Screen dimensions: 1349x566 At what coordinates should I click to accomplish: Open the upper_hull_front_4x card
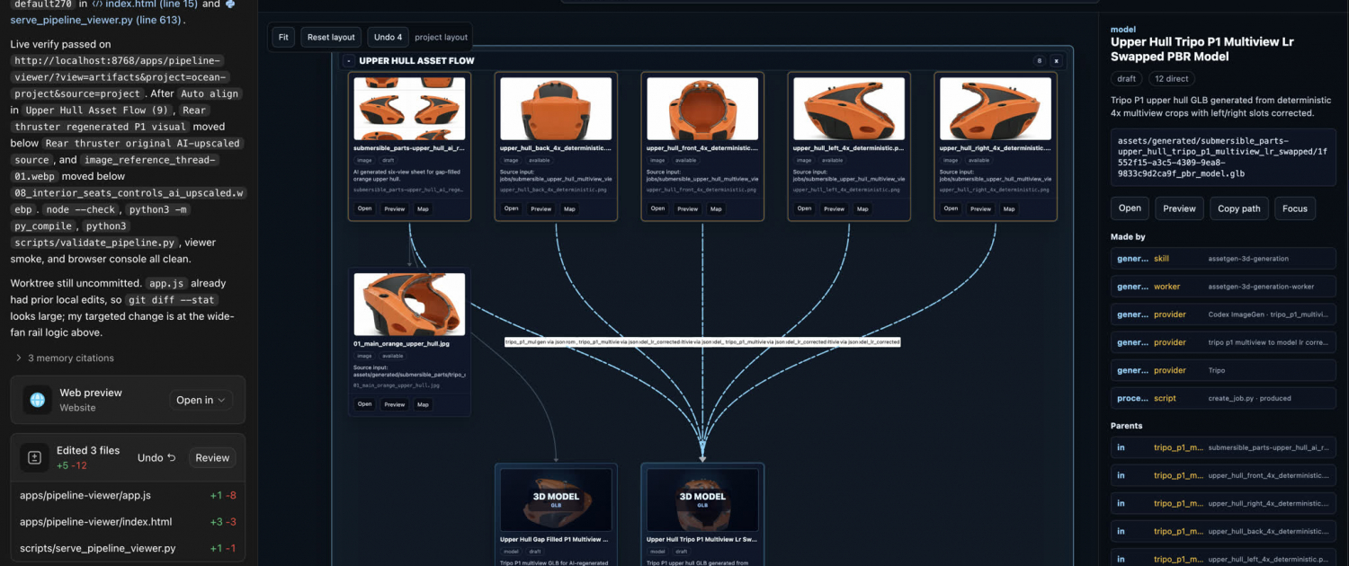point(657,208)
